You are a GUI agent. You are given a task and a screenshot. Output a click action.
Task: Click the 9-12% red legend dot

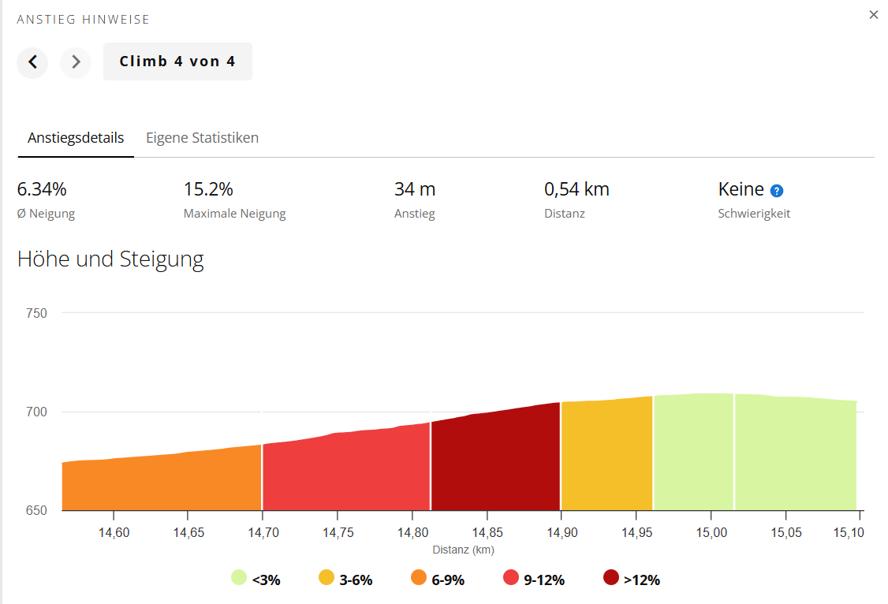point(511,578)
